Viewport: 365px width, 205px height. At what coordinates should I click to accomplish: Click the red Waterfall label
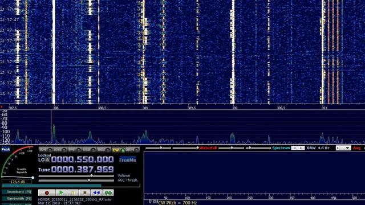tap(208, 148)
